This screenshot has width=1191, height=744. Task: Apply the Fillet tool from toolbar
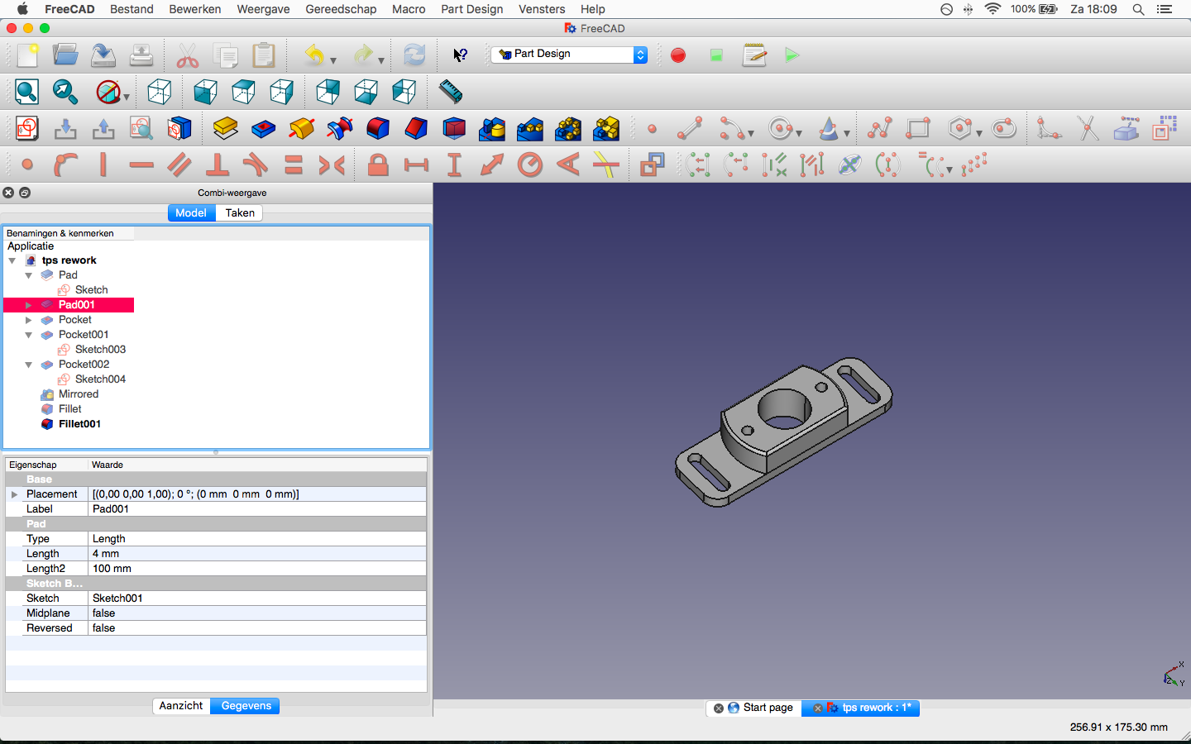click(378, 129)
